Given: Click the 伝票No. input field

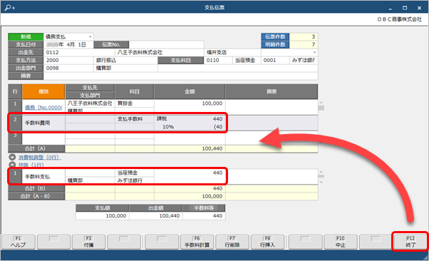Looking at the screenshot, I should tap(166, 45).
